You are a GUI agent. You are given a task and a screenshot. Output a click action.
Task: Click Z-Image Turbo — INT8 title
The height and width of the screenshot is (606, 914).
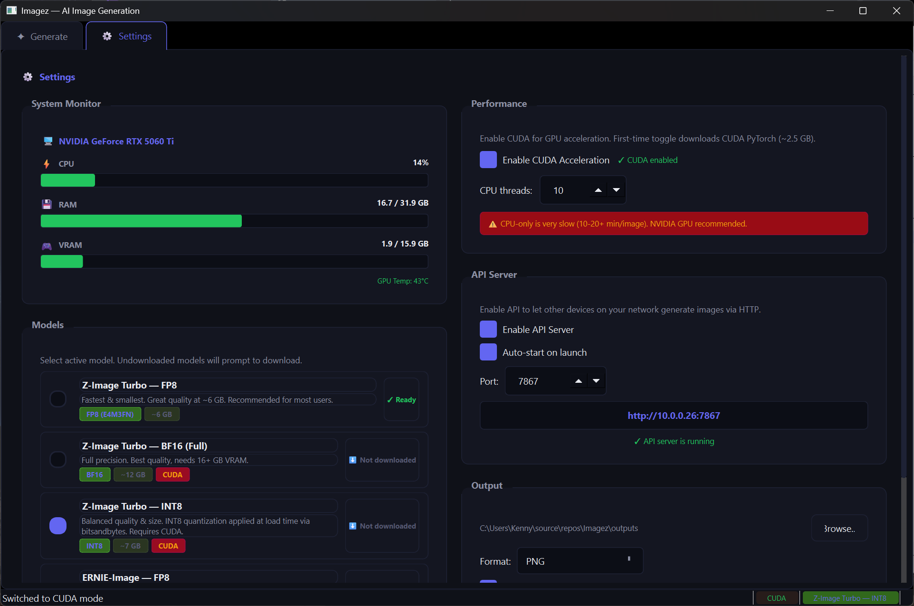(x=132, y=506)
